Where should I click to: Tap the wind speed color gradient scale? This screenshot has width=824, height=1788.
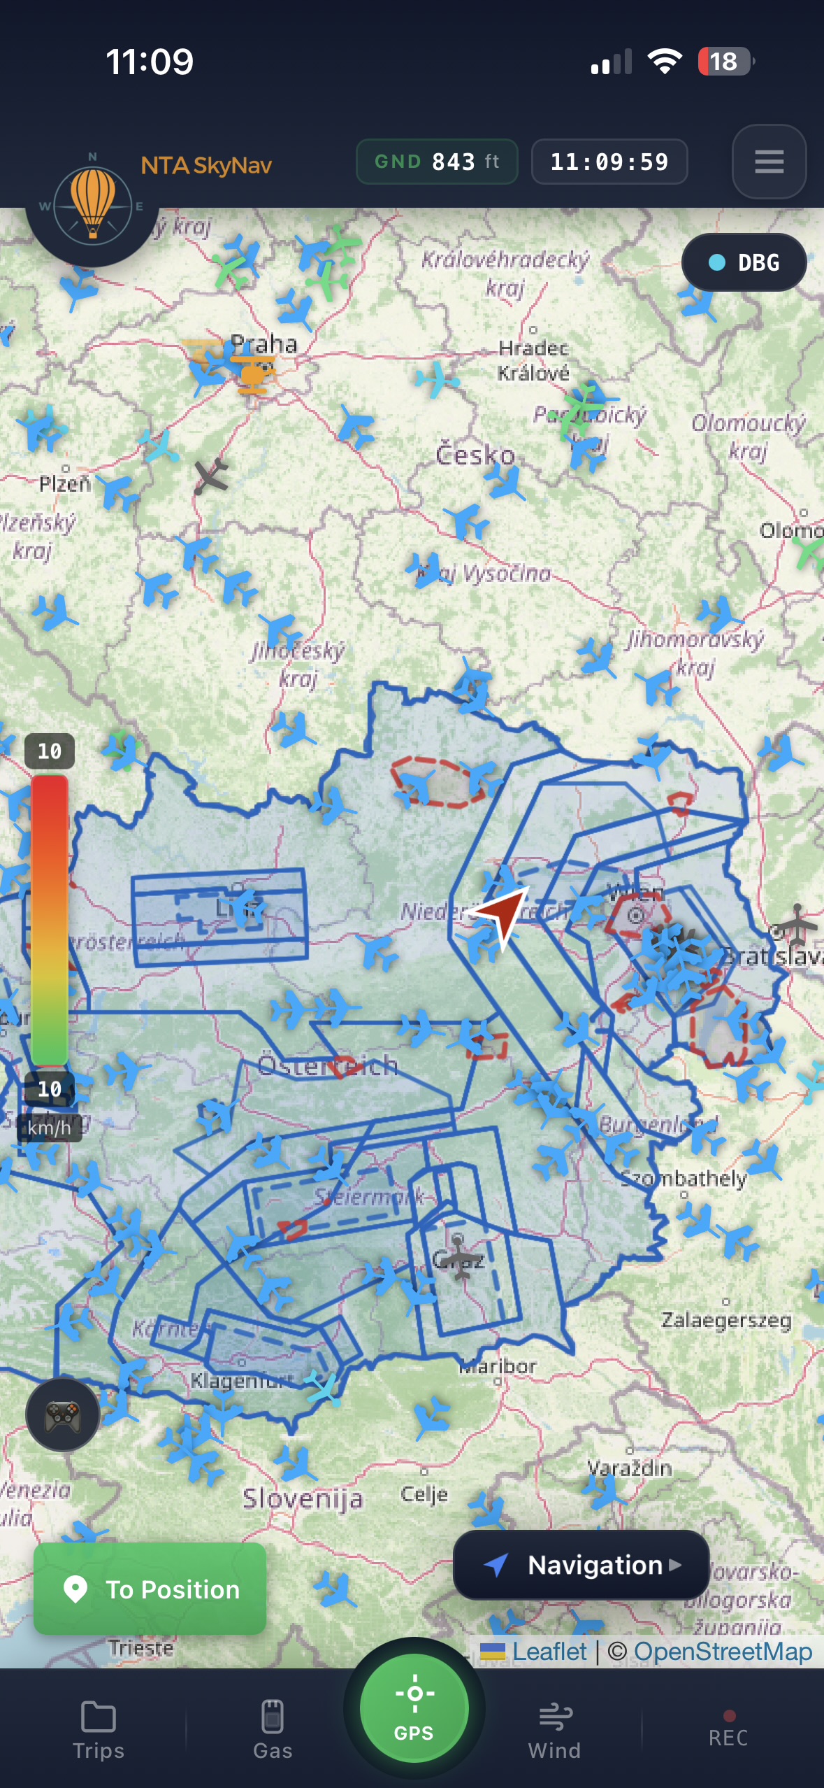pyautogui.click(x=49, y=920)
